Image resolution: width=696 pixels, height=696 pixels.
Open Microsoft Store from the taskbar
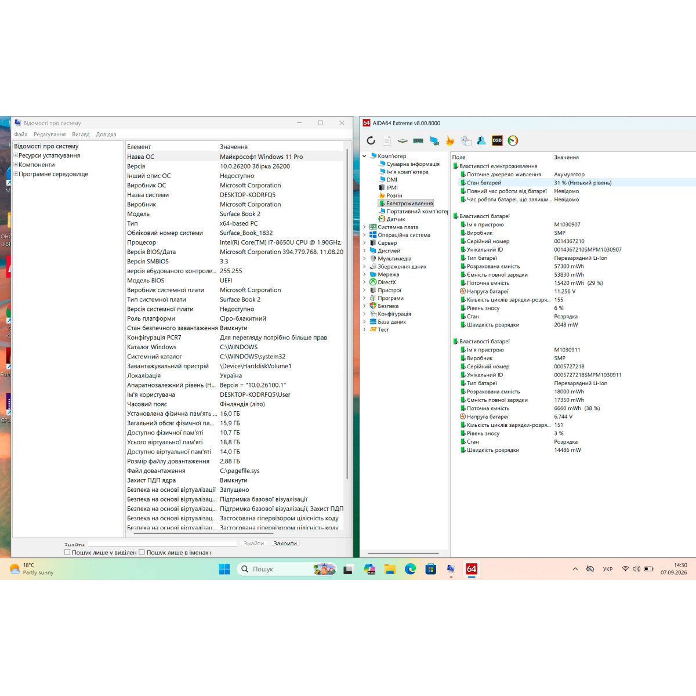pos(430,569)
